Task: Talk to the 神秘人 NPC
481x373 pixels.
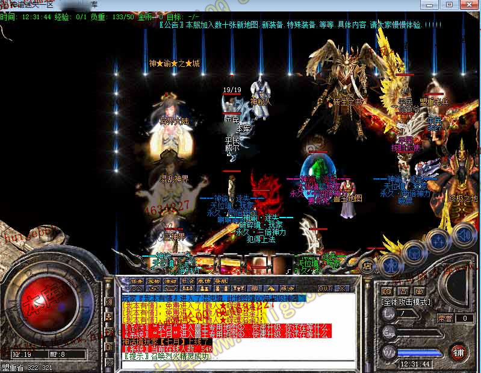Action: (x=261, y=98)
